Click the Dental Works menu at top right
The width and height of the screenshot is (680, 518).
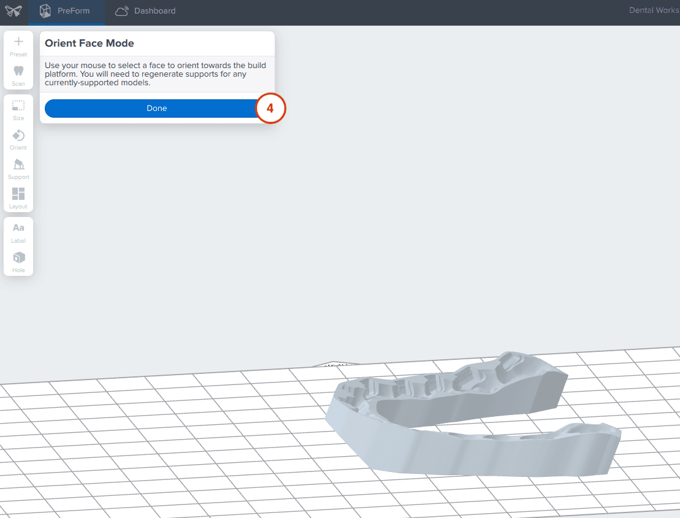(654, 11)
